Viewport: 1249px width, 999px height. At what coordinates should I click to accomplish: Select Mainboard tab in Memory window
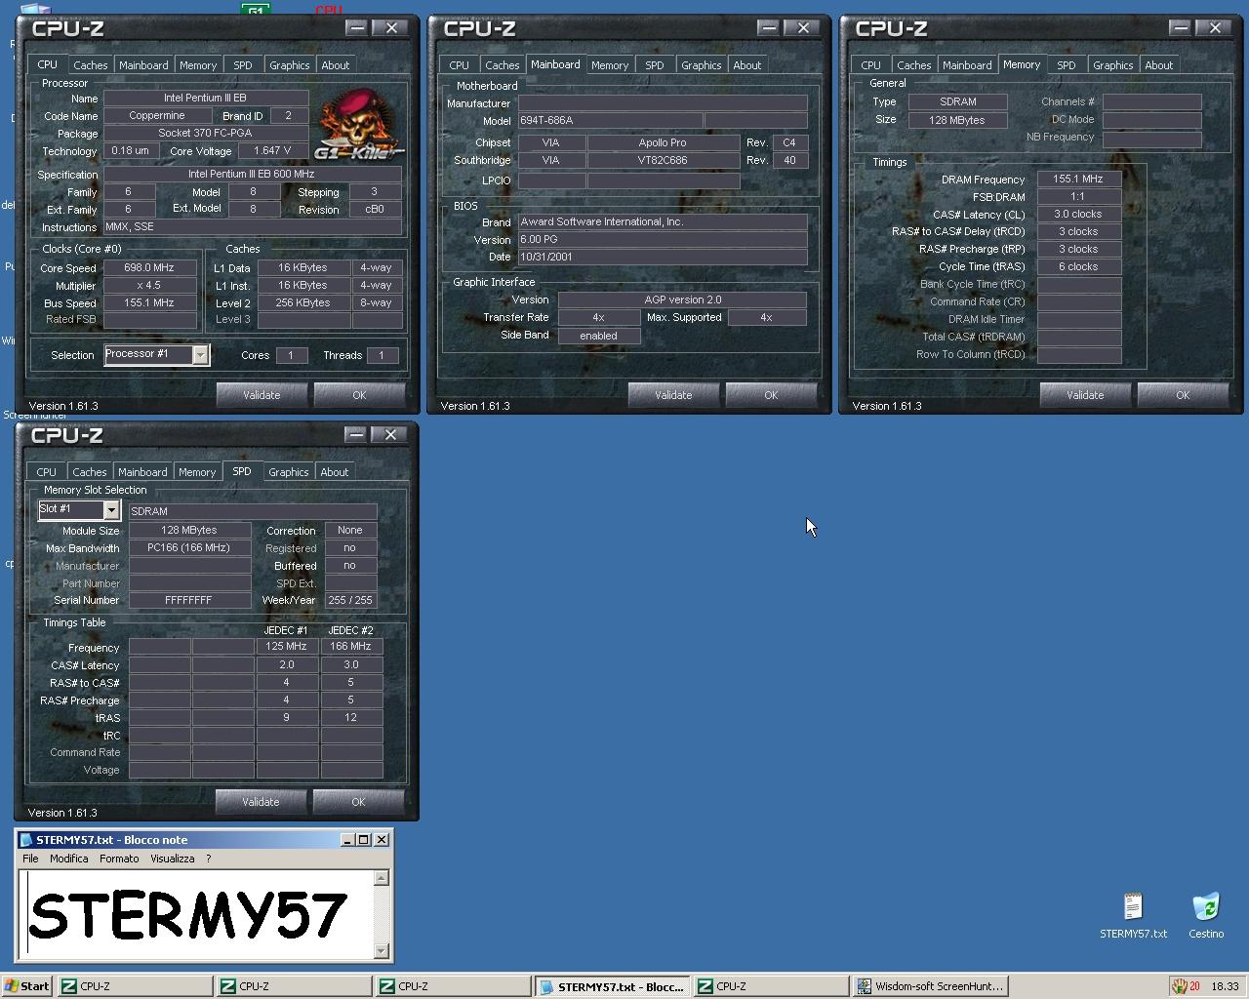click(967, 65)
